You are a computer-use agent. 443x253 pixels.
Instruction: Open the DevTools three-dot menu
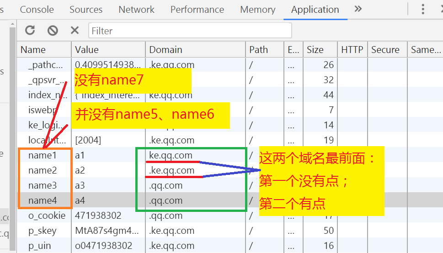click(423, 9)
